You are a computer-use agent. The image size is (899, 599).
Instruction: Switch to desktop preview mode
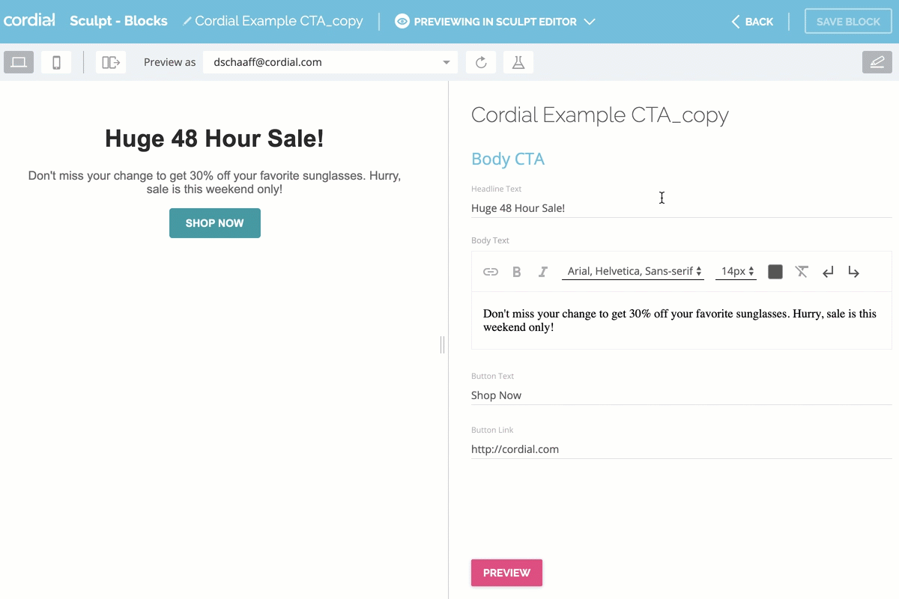[x=19, y=62]
